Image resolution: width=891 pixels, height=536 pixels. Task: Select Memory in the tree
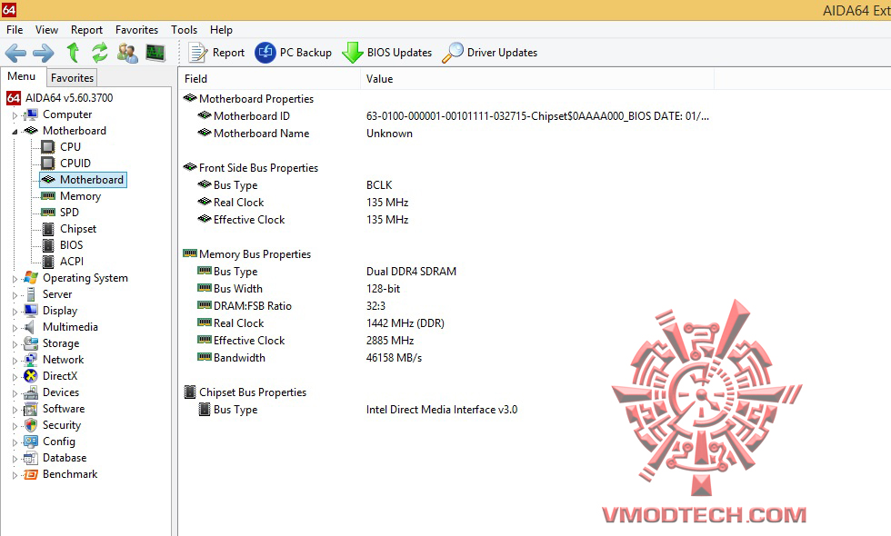pos(80,196)
